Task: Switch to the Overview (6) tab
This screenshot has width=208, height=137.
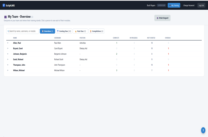Action: click(x=47, y=31)
